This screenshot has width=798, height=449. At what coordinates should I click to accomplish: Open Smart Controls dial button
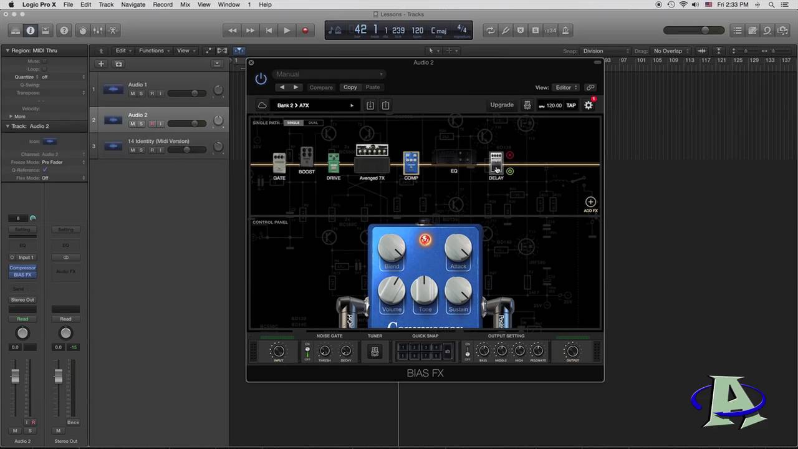point(82,30)
